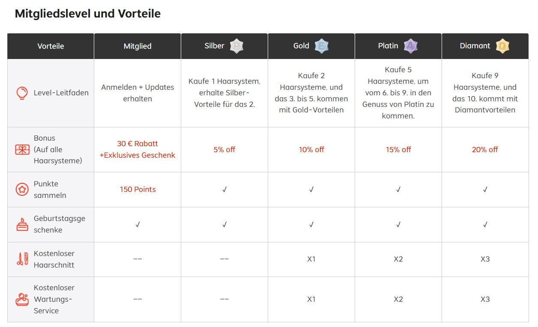Click the 20% off Diamant discount
Screen dimensions: 538x327
click(485, 150)
